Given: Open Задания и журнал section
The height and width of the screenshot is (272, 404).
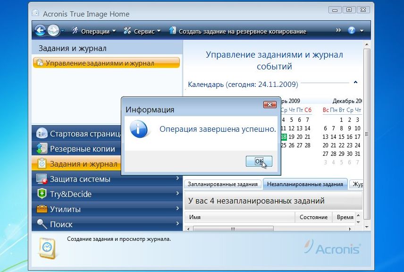Looking at the screenshot, I should 77,164.
